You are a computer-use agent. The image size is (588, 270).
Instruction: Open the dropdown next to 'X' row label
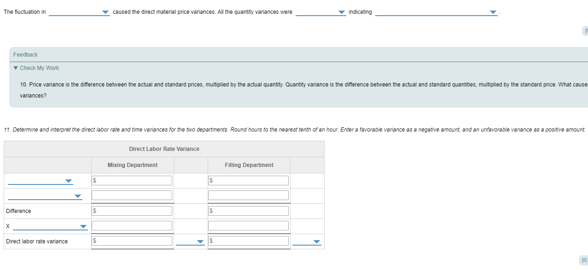pos(83,226)
